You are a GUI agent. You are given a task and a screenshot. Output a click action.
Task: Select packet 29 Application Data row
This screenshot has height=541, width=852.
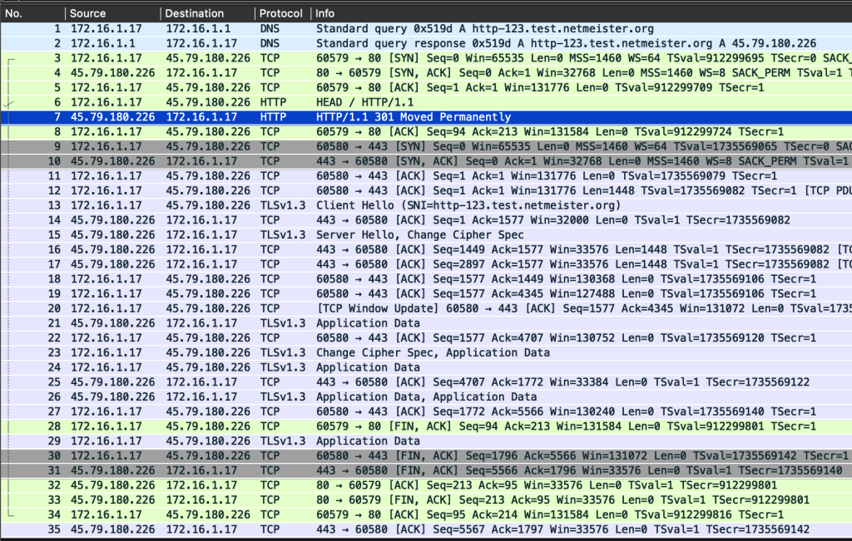(x=426, y=440)
